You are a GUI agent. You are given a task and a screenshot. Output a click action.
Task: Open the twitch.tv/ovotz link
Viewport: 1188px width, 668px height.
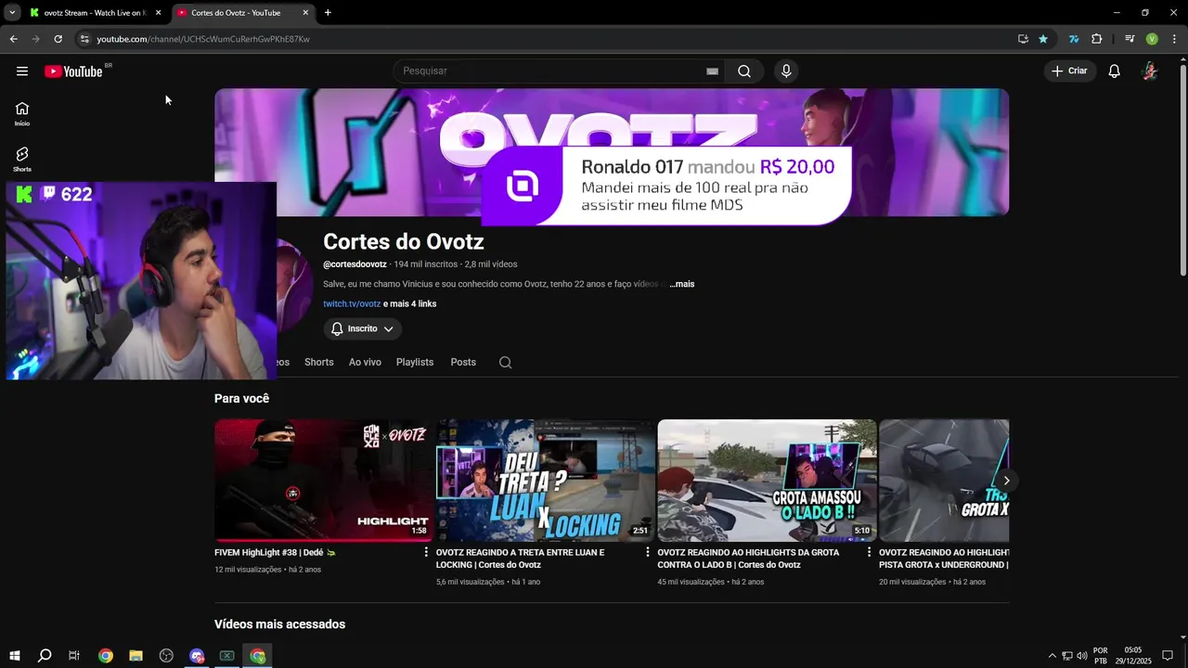352,304
